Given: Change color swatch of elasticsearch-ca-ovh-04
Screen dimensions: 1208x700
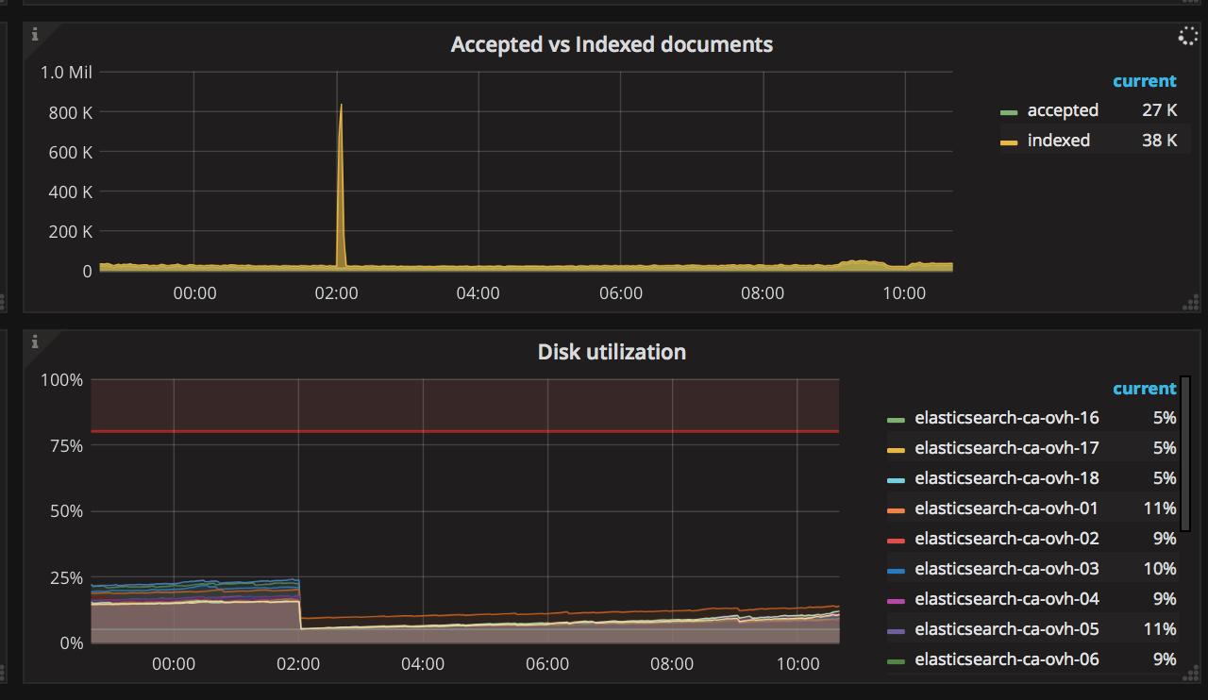Looking at the screenshot, I should click(x=896, y=601).
